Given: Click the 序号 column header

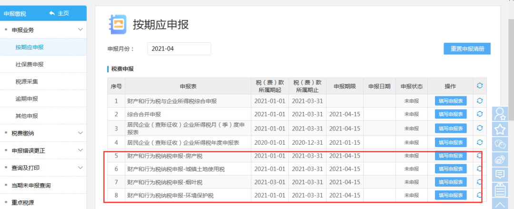Looking at the screenshot, I should click(116, 86).
